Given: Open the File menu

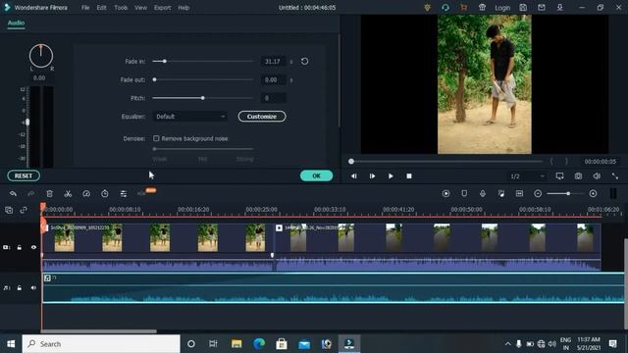Looking at the screenshot, I should [85, 8].
